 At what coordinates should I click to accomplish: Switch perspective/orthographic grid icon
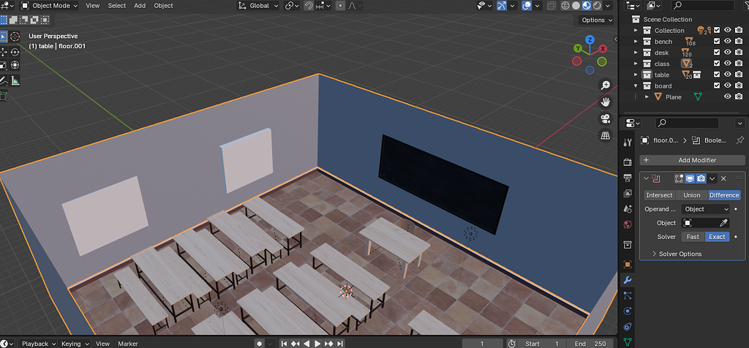click(605, 135)
